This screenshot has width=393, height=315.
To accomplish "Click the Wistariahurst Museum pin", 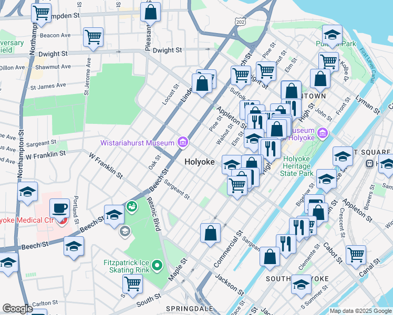I will pos(182,142).
